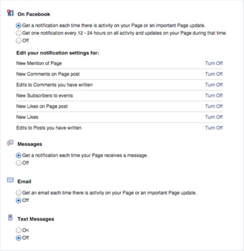Select one notification every 12 - 24 hours
The width and height of the screenshot is (244, 251).
[x=19, y=33]
